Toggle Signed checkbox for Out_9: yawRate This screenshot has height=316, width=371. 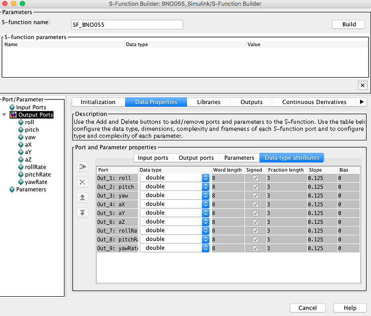[x=256, y=248]
